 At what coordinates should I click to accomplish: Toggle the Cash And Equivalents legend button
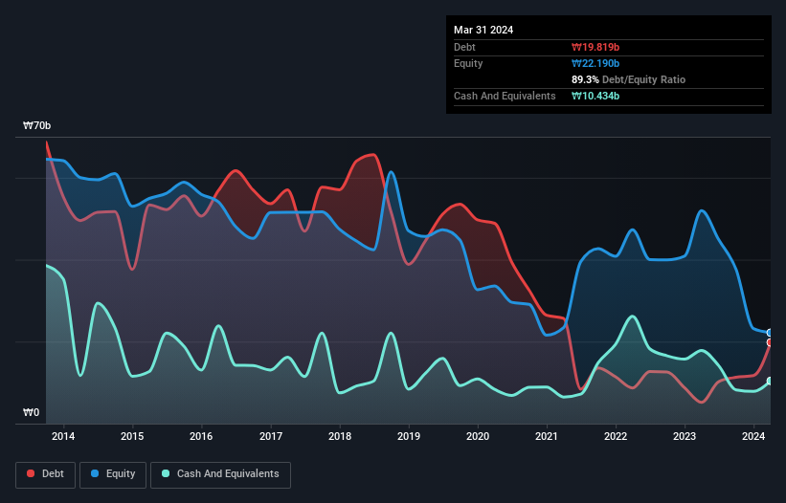point(220,474)
